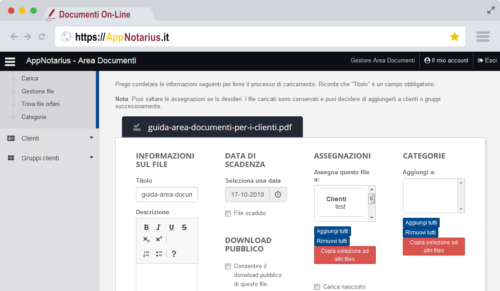This screenshot has width=500, height=291.
Task: Click Aggiungi tutti under Assegnazioni
Action: pos(332,231)
